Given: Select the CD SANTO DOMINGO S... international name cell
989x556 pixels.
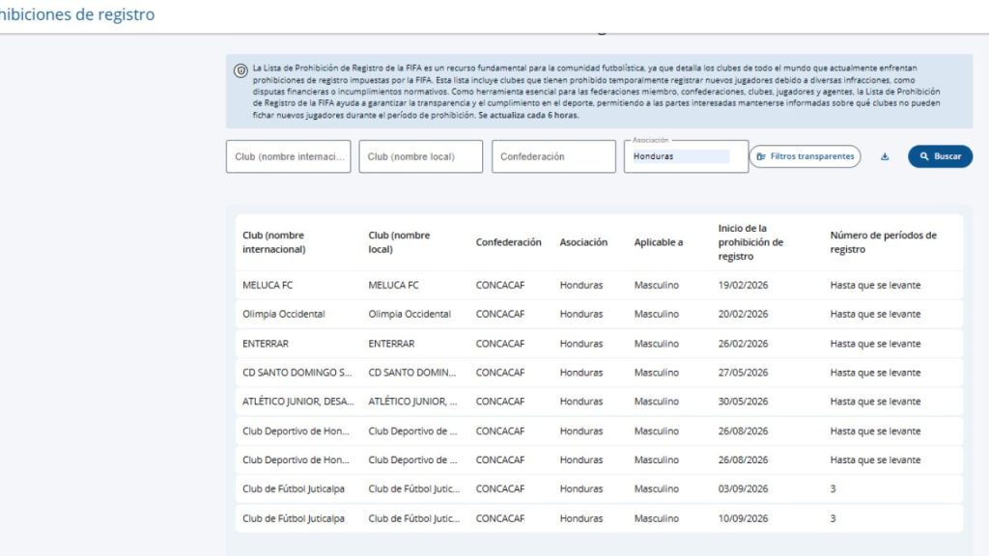Looking at the screenshot, I should click(x=297, y=373).
